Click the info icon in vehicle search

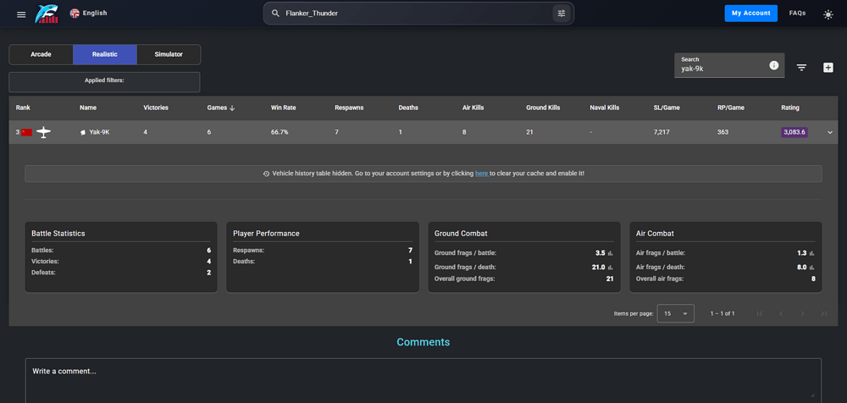773,66
